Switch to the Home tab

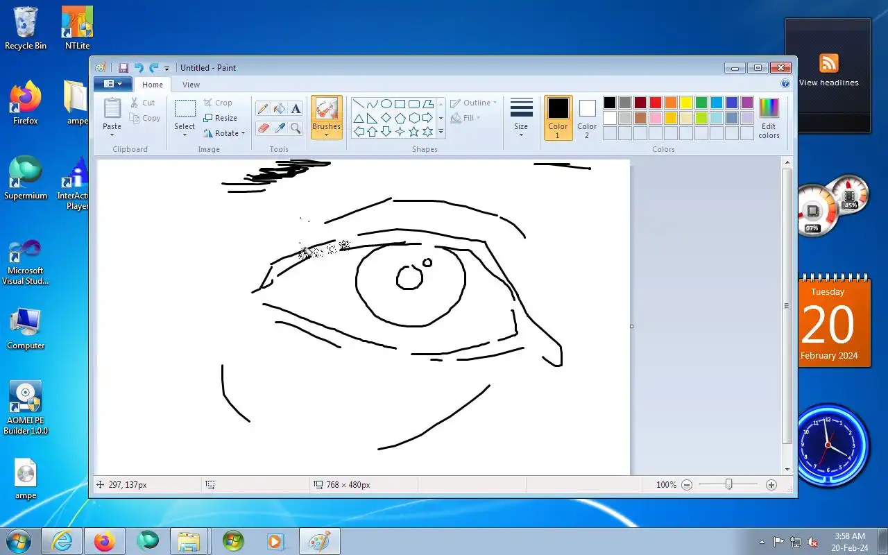(153, 85)
